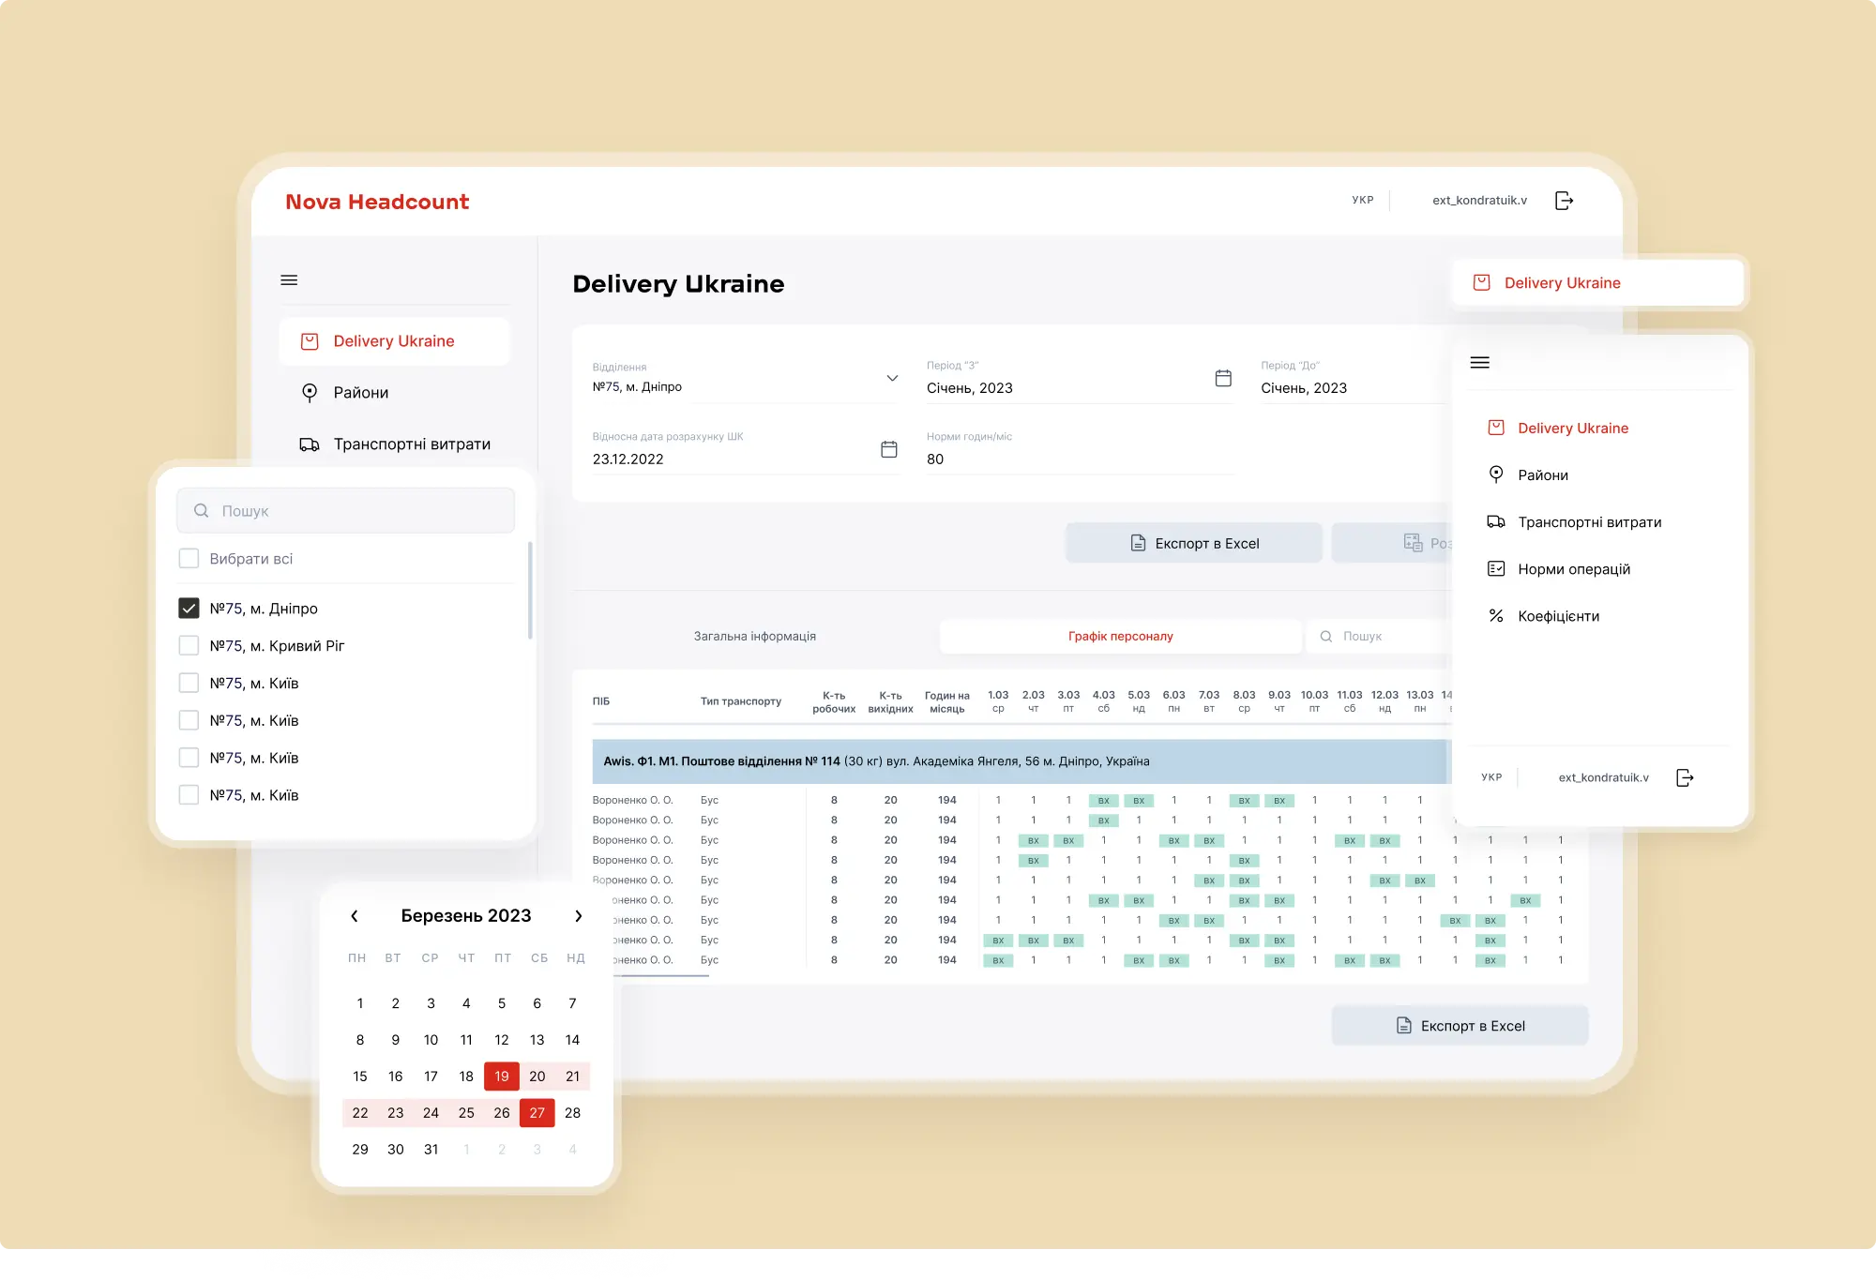Click the logout icon in the right floating panel

coord(1685,777)
